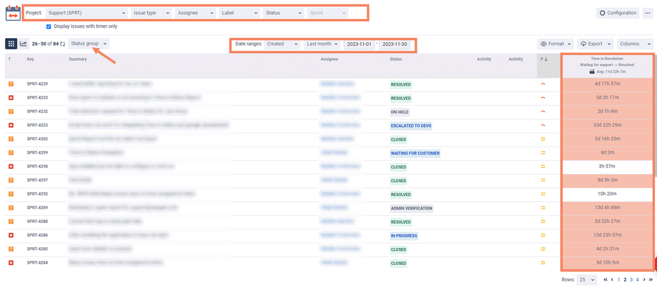657x292 pixels.
Task: Open the Status filter dropdown
Action: point(283,13)
